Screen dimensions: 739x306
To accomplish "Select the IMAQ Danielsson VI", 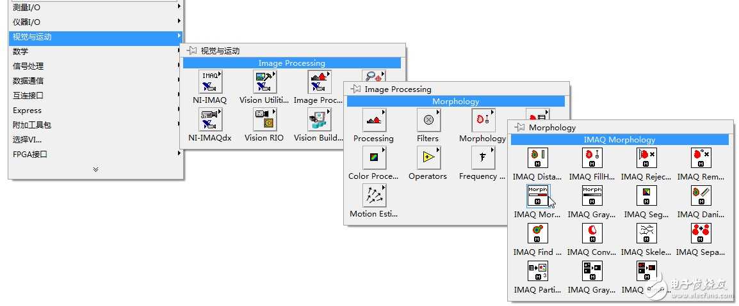I will point(701,195).
